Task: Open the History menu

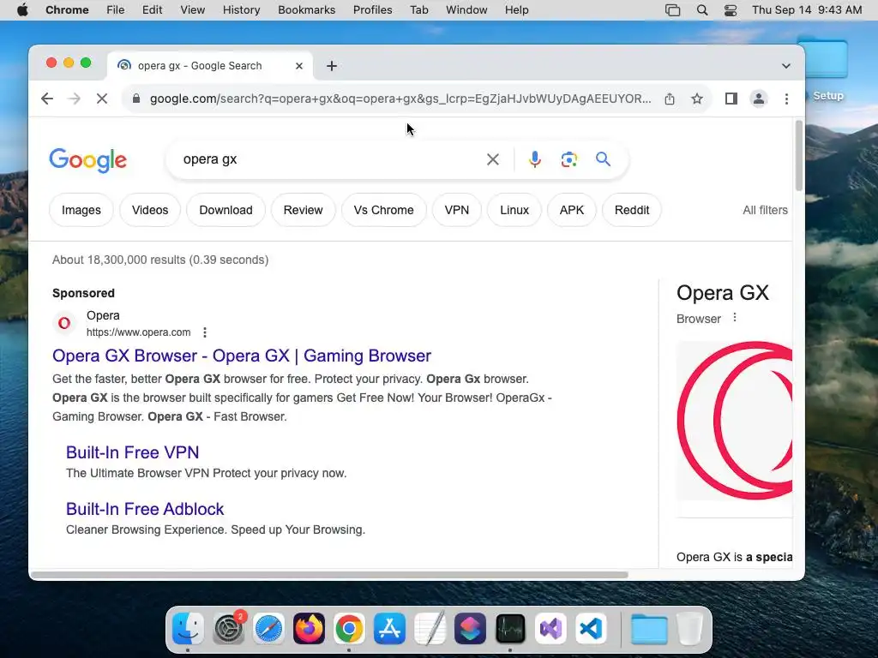Action: click(x=241, y=10)
